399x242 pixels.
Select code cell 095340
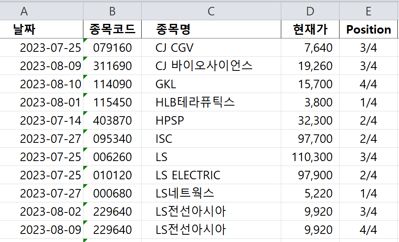[x=112, y=139]
